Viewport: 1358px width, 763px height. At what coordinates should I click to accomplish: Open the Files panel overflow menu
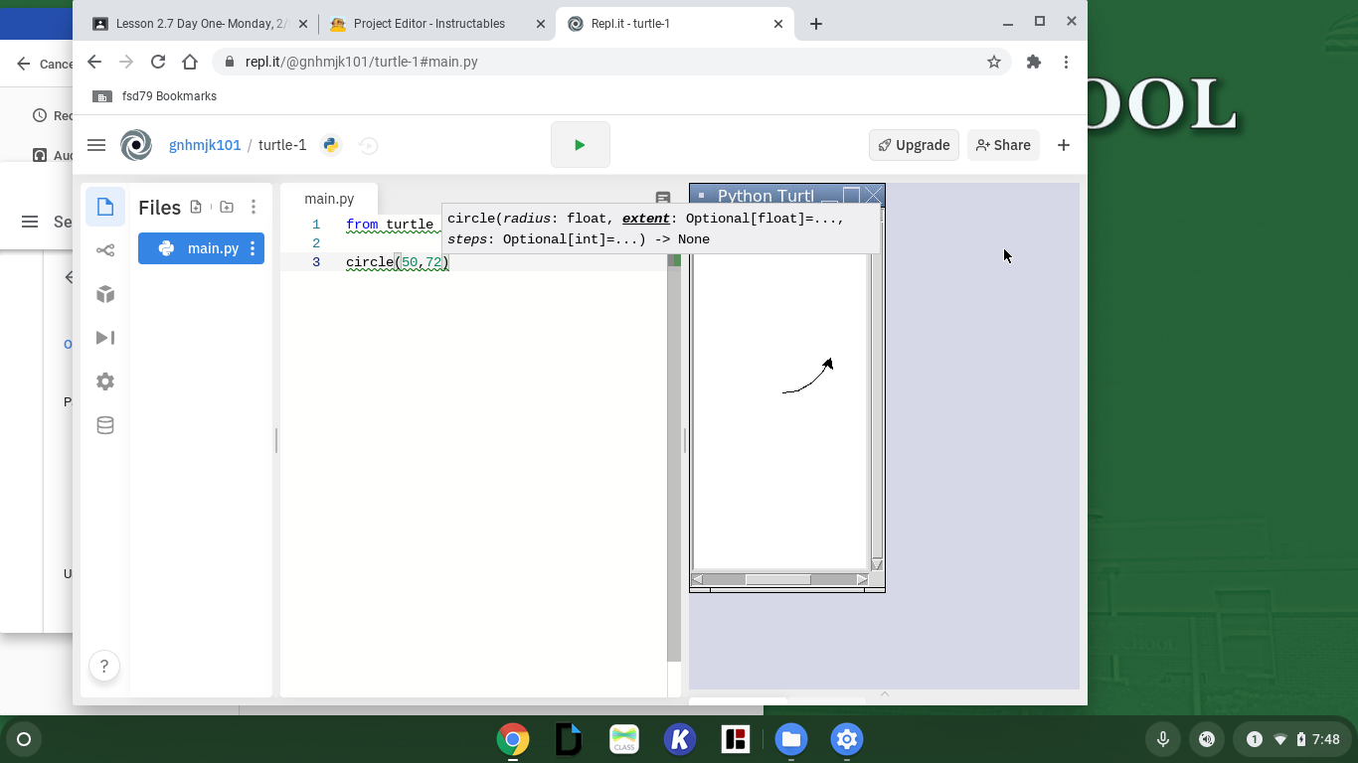point(254,206)
